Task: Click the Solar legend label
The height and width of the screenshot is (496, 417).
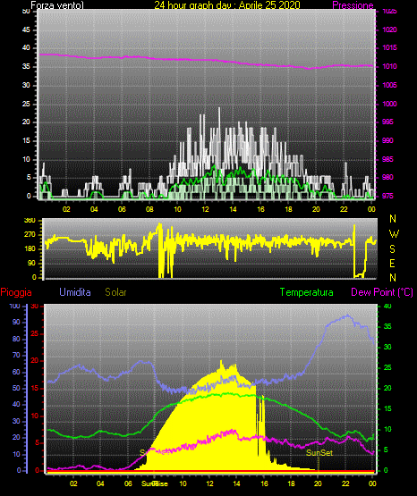Action: [115, 292]
